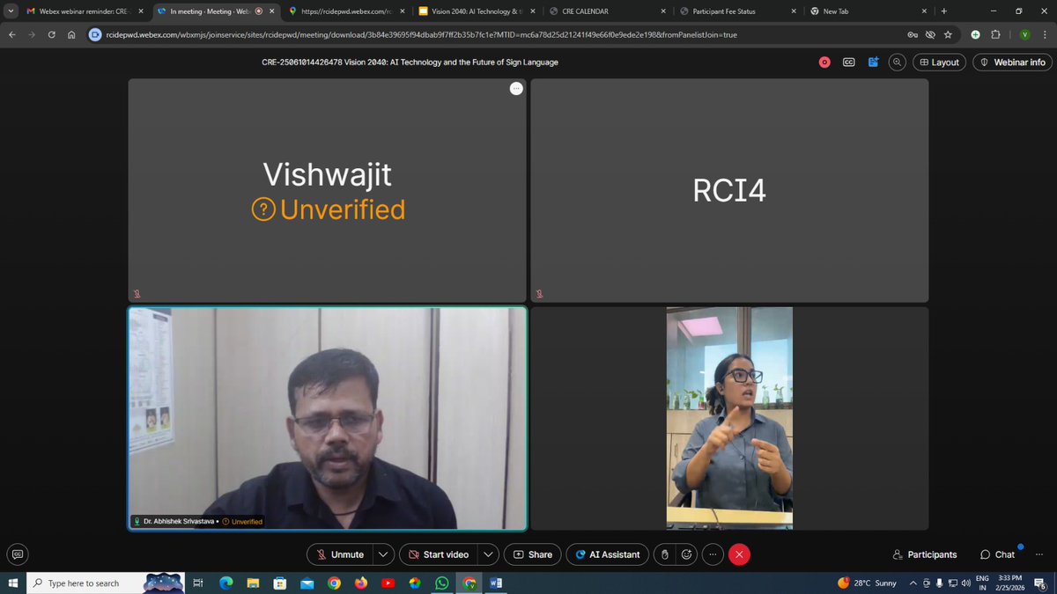Open the Extensions puzzle icon

[995, 34]
